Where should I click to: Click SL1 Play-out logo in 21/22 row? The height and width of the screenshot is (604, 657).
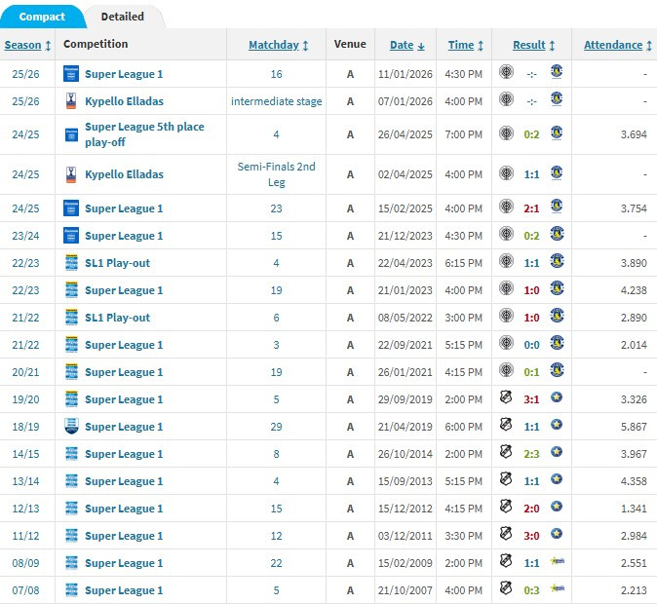(x=70, y=318)
